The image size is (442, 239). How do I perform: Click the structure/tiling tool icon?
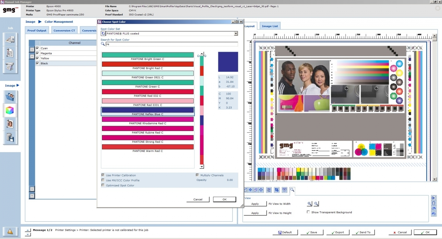tap(284, 190)
